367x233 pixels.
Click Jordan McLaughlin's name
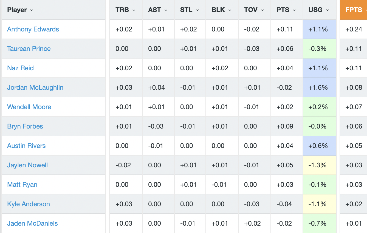(35, 88)
